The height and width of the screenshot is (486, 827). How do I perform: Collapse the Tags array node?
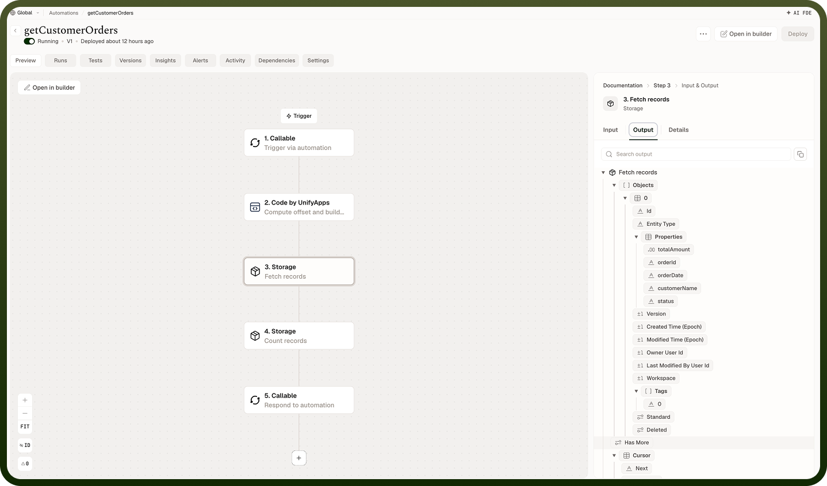(636, 391)
